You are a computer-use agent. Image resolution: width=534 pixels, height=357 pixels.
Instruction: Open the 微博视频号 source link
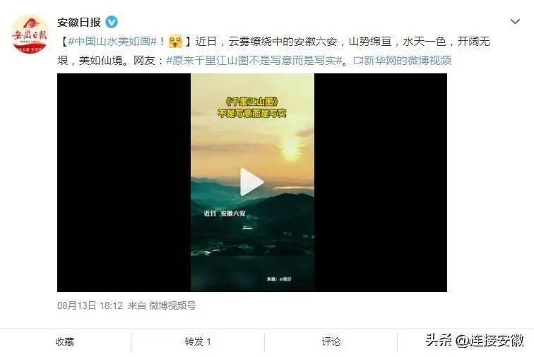pos(172,305)
